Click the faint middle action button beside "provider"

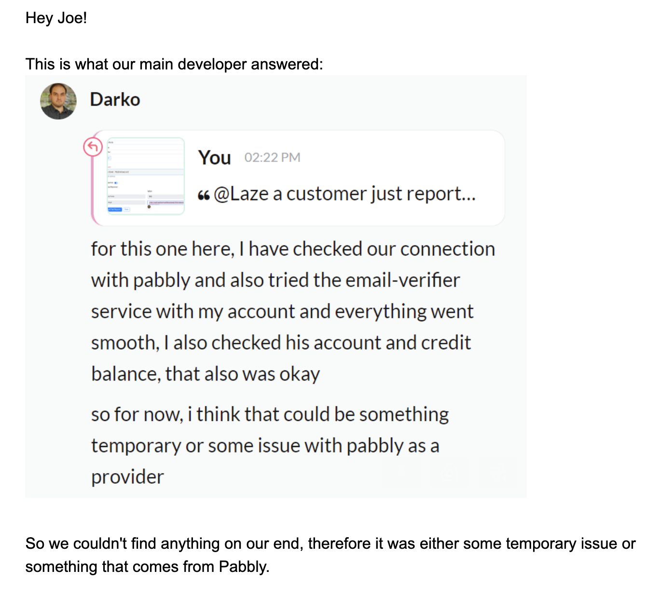click(x=450, y=472)
